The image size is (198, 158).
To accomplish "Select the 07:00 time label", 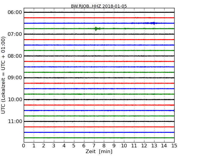I will click(15, 34).
